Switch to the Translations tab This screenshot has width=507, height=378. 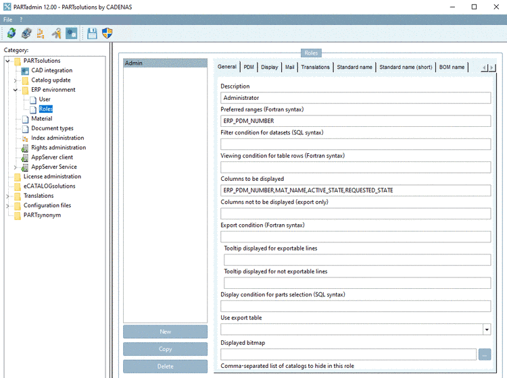[x=315, y=67]
